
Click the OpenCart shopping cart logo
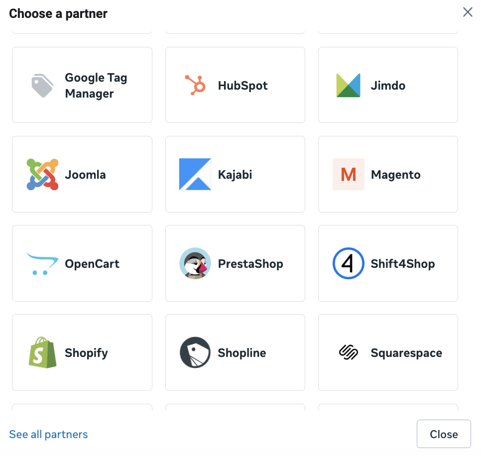[x=42, y=263]
